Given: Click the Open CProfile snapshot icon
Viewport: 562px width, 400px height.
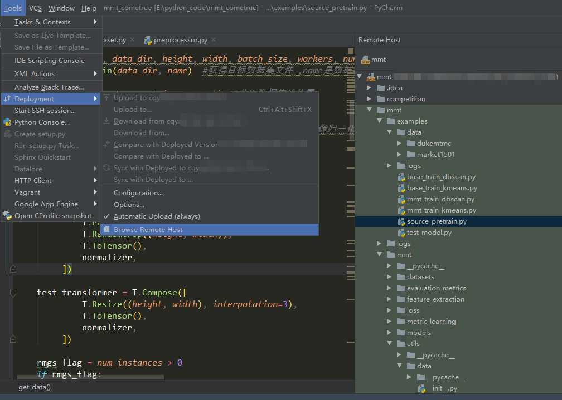Looking at the screenshot, I should click(x=7, y=216).
